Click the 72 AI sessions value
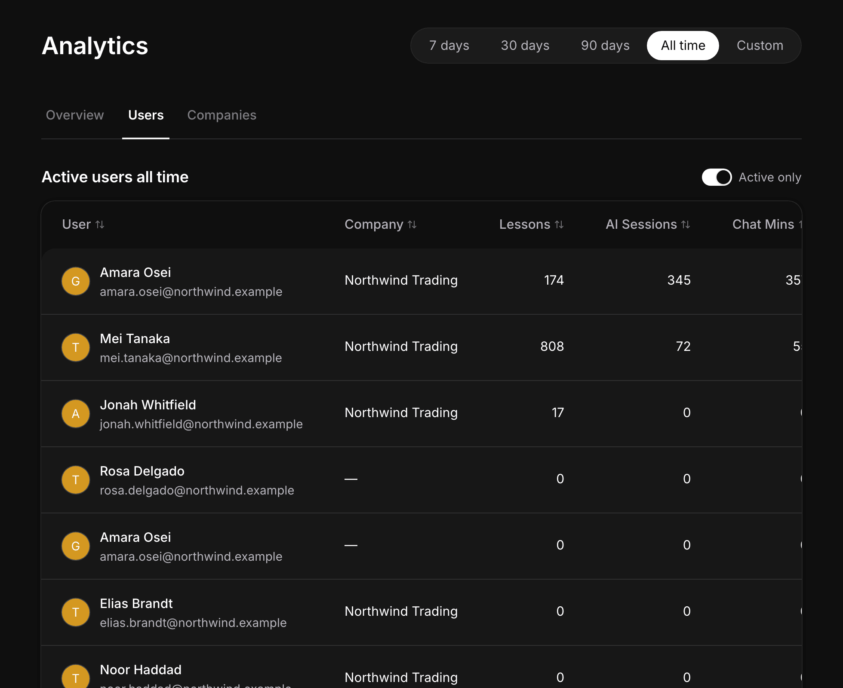Image resolution: width=843 pixels, height=688 pixels. click(x=683, y=347)
